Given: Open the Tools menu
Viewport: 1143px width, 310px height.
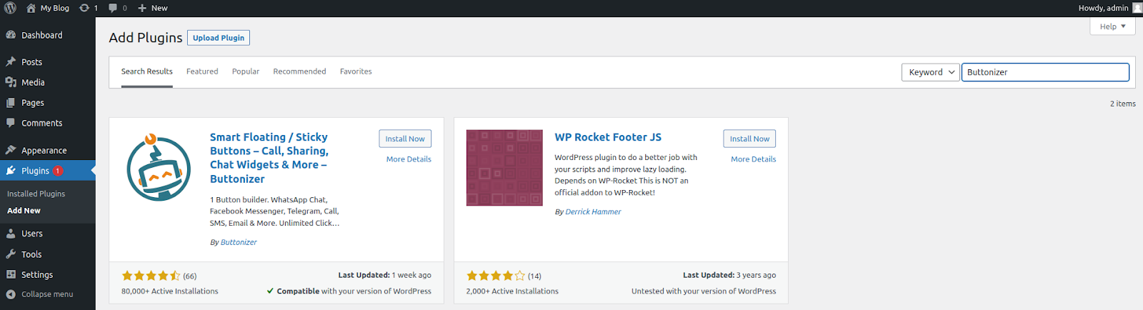Looking at the screenshot, I should coord(48,254).
